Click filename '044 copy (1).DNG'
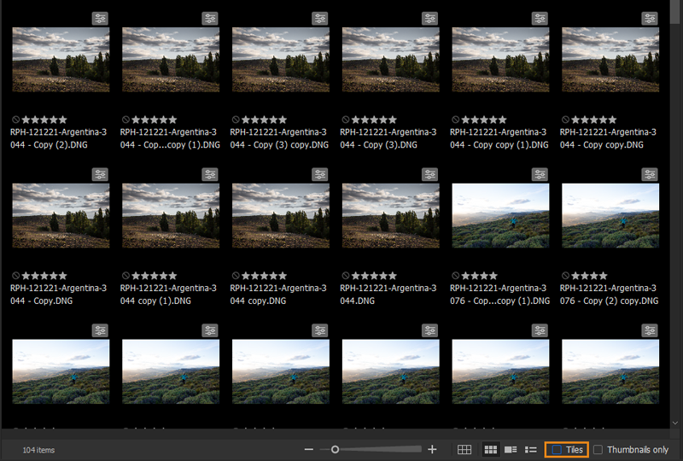Image resolution: width=683 pixels, height=461 pixels. click(x=168, y=295)
